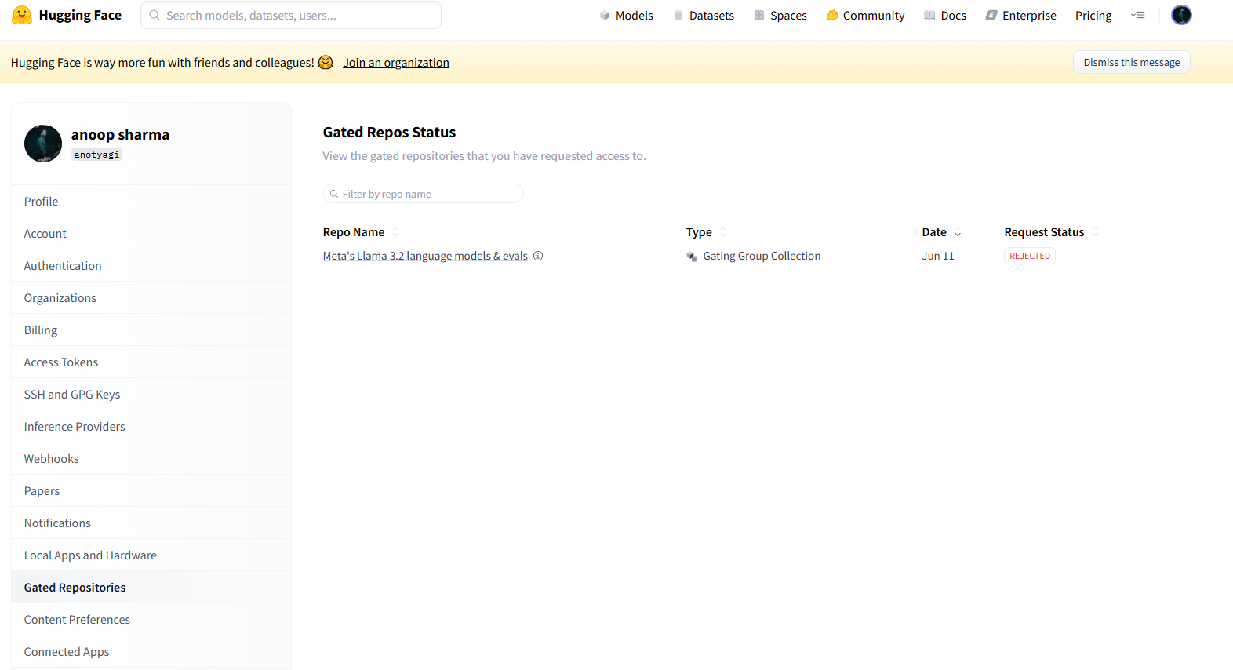Screen dimensions: 1233x670
Task: Sort table by Date arrow
Action: tap(958, 233)
